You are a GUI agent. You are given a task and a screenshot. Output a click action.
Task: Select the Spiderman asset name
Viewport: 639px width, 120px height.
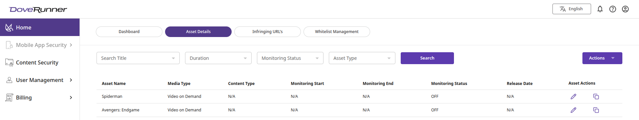(112, 97)
